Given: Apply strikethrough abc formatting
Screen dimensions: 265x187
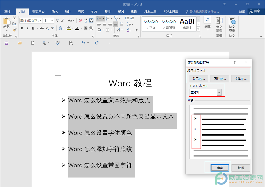Looking at the screenshot, I should (41, 28).
